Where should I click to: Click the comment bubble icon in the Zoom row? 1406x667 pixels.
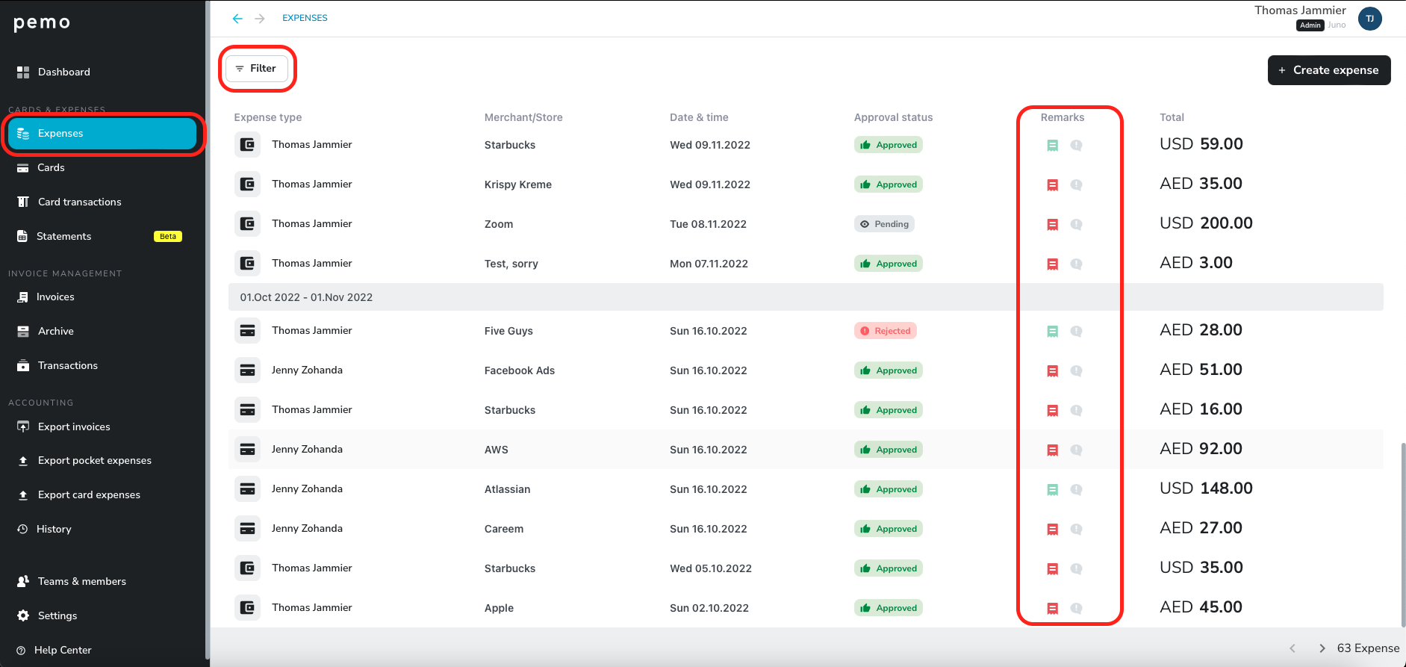[x=1076, y=224]
